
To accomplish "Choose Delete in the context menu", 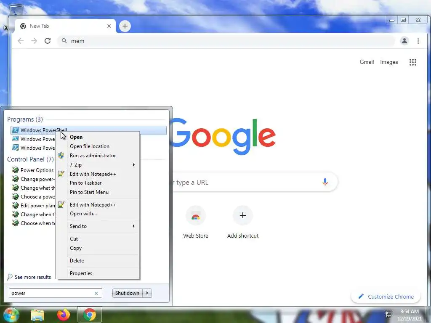I will tap(98, 261).
